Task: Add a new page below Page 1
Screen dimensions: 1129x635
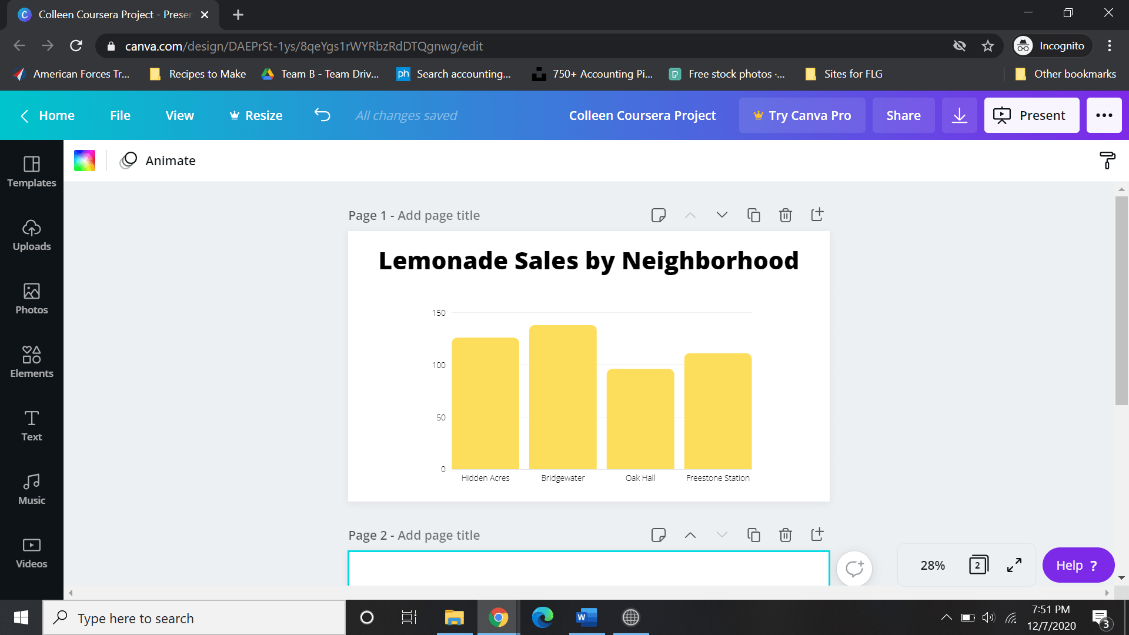Action: click(817, 215)
